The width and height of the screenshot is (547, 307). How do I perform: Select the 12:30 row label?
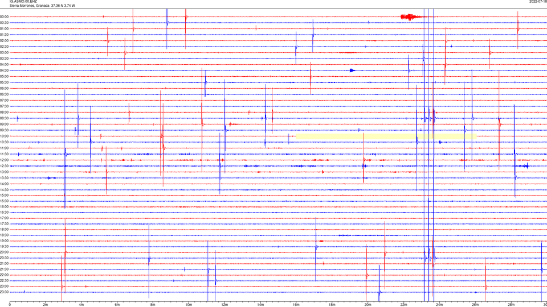(5, 166)
